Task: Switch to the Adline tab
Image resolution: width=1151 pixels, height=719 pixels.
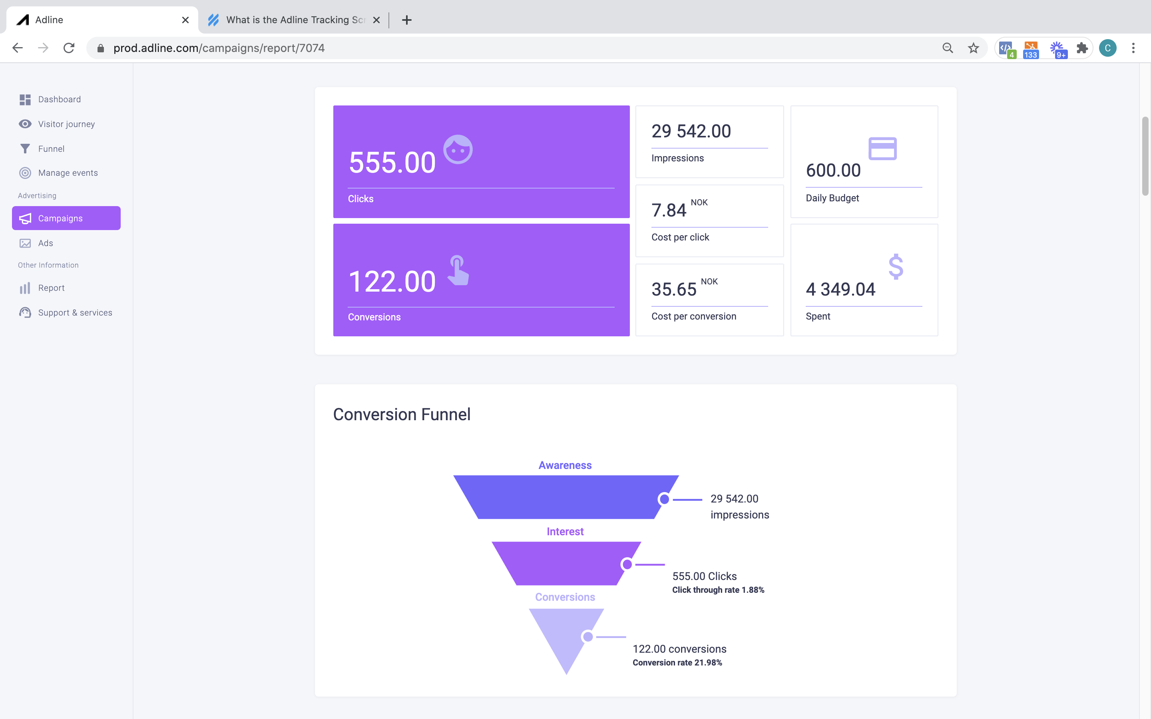Action: tap(102, 20)
